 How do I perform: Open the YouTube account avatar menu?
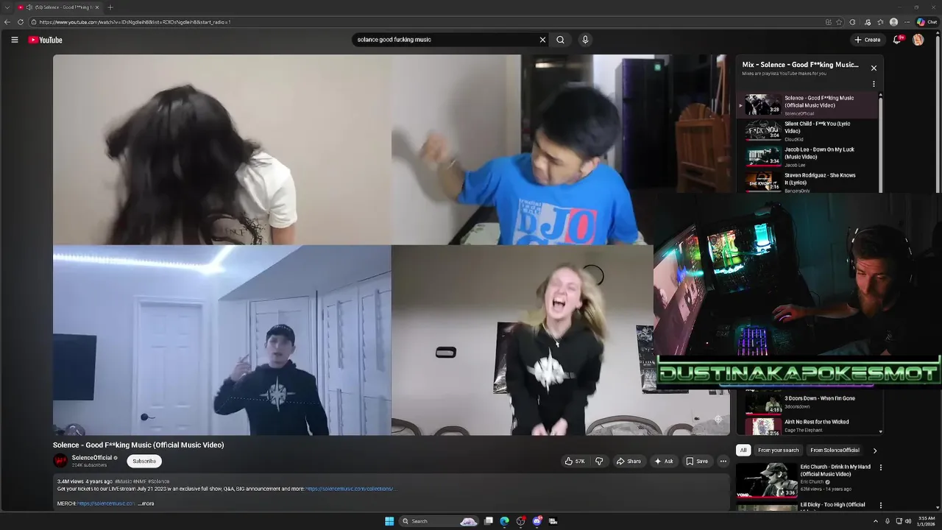click(x=918, y=40)
